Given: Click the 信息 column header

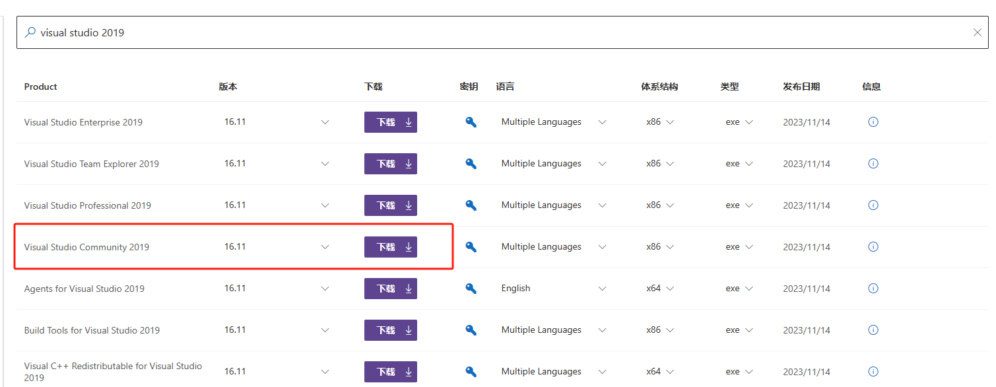Looking at the screenshot, I should click(x=871, y=87).
